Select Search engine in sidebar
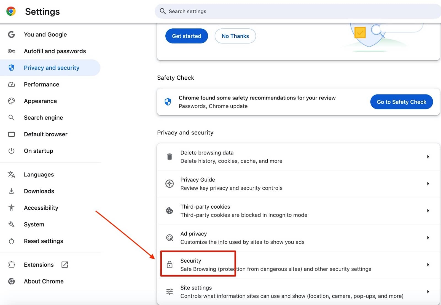 (43, 118)
